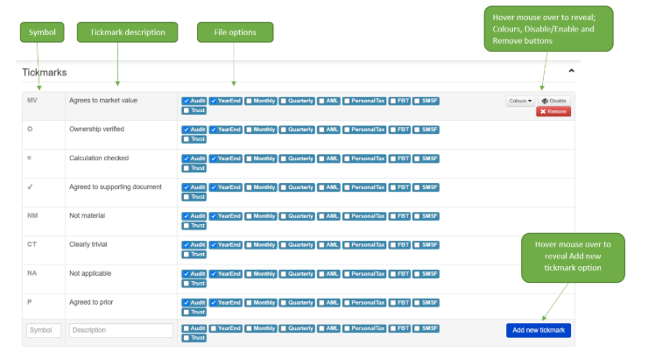Image resolution: width=648 pixels, height=359 pixels.
Task: Check PersonalTax in the new tickmark row
Action: [364, 328]
